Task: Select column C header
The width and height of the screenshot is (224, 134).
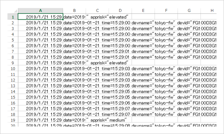Action: (97, 10)
